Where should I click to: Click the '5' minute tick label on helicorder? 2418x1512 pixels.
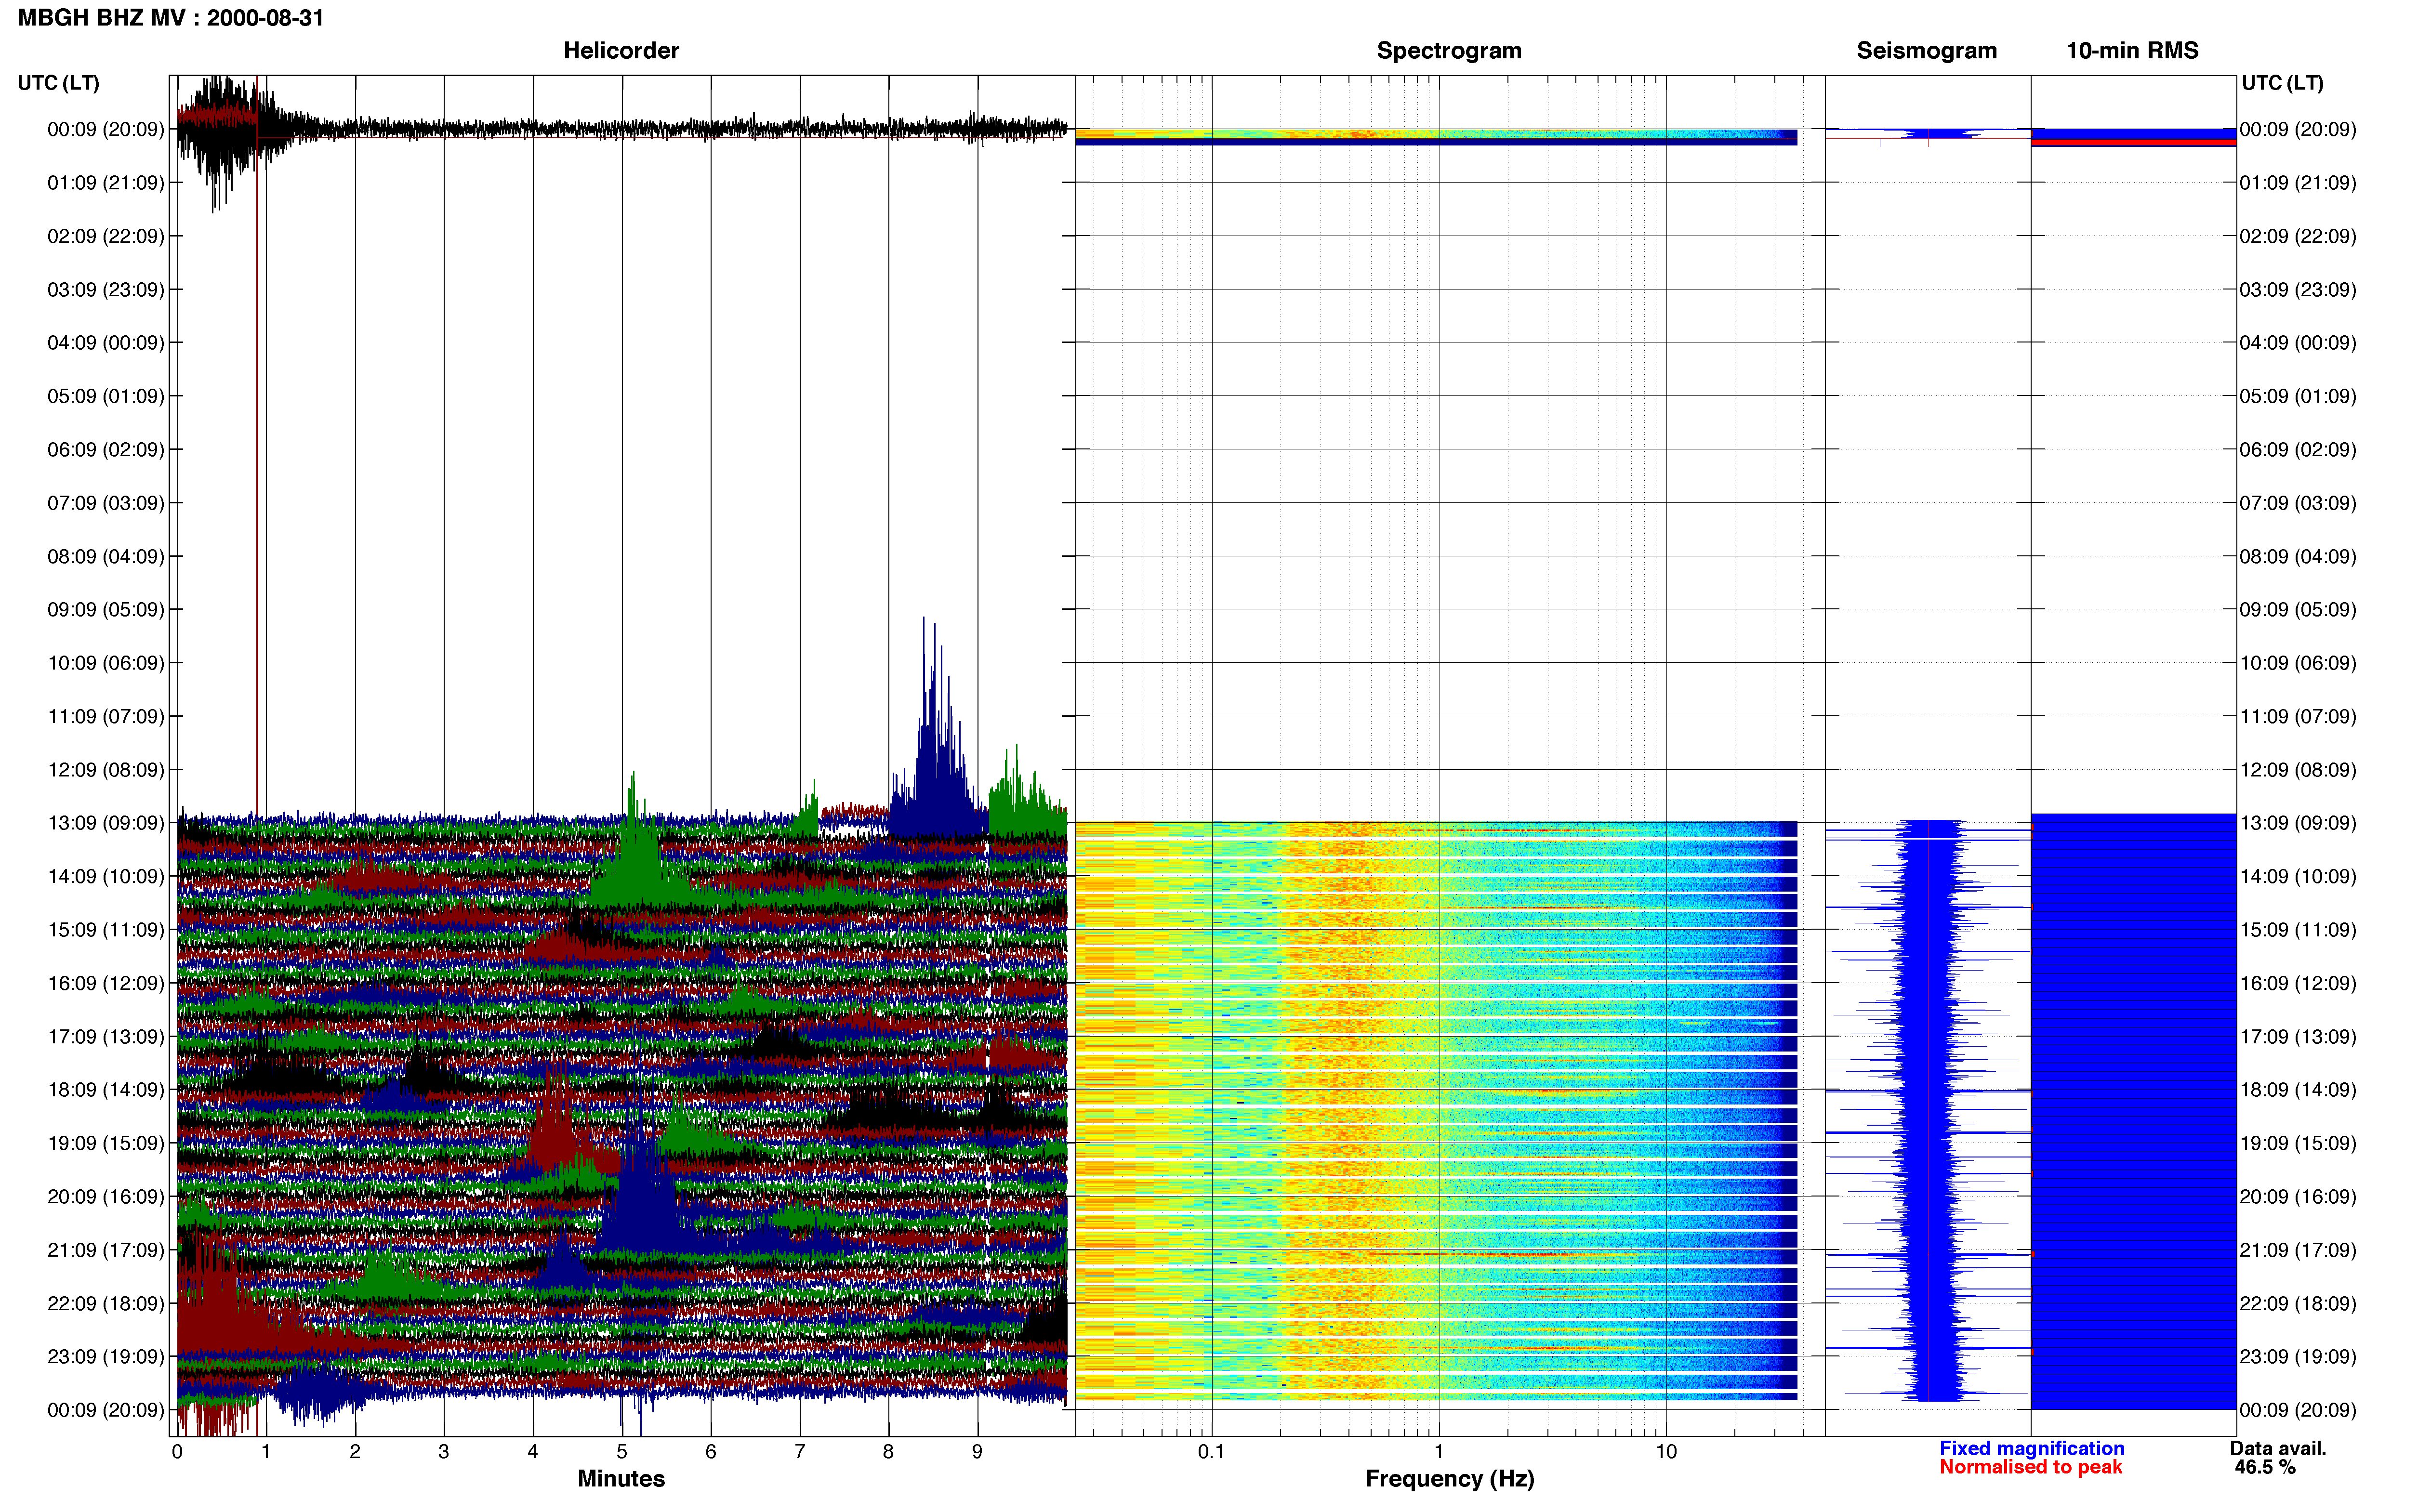pos(622,1451)
